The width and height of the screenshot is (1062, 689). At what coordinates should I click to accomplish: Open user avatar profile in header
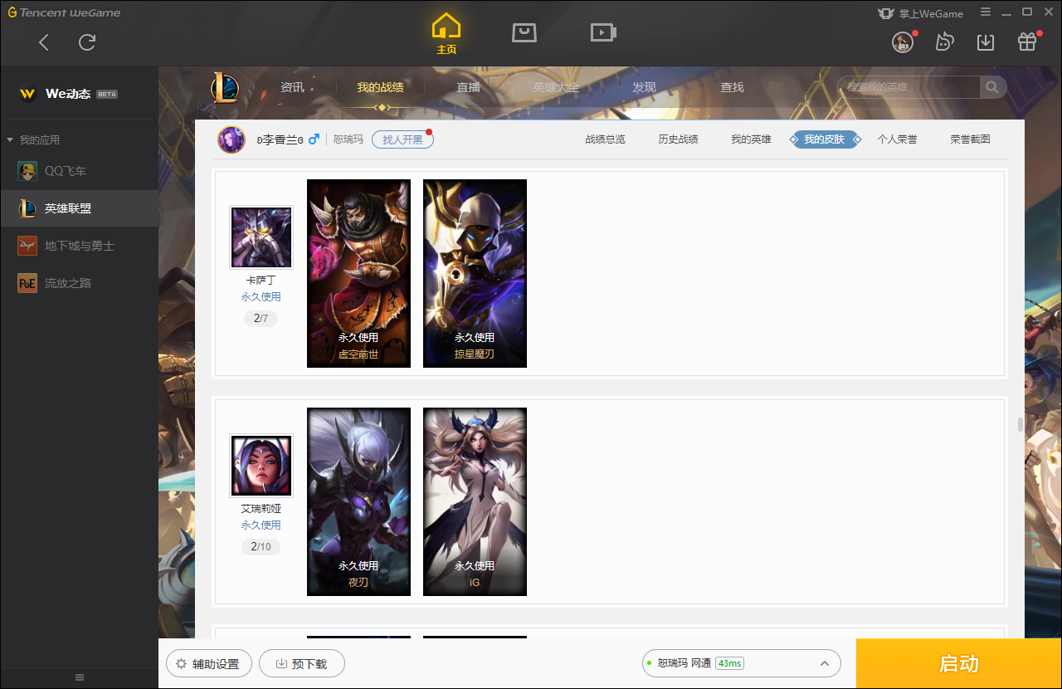pos(903,42)
